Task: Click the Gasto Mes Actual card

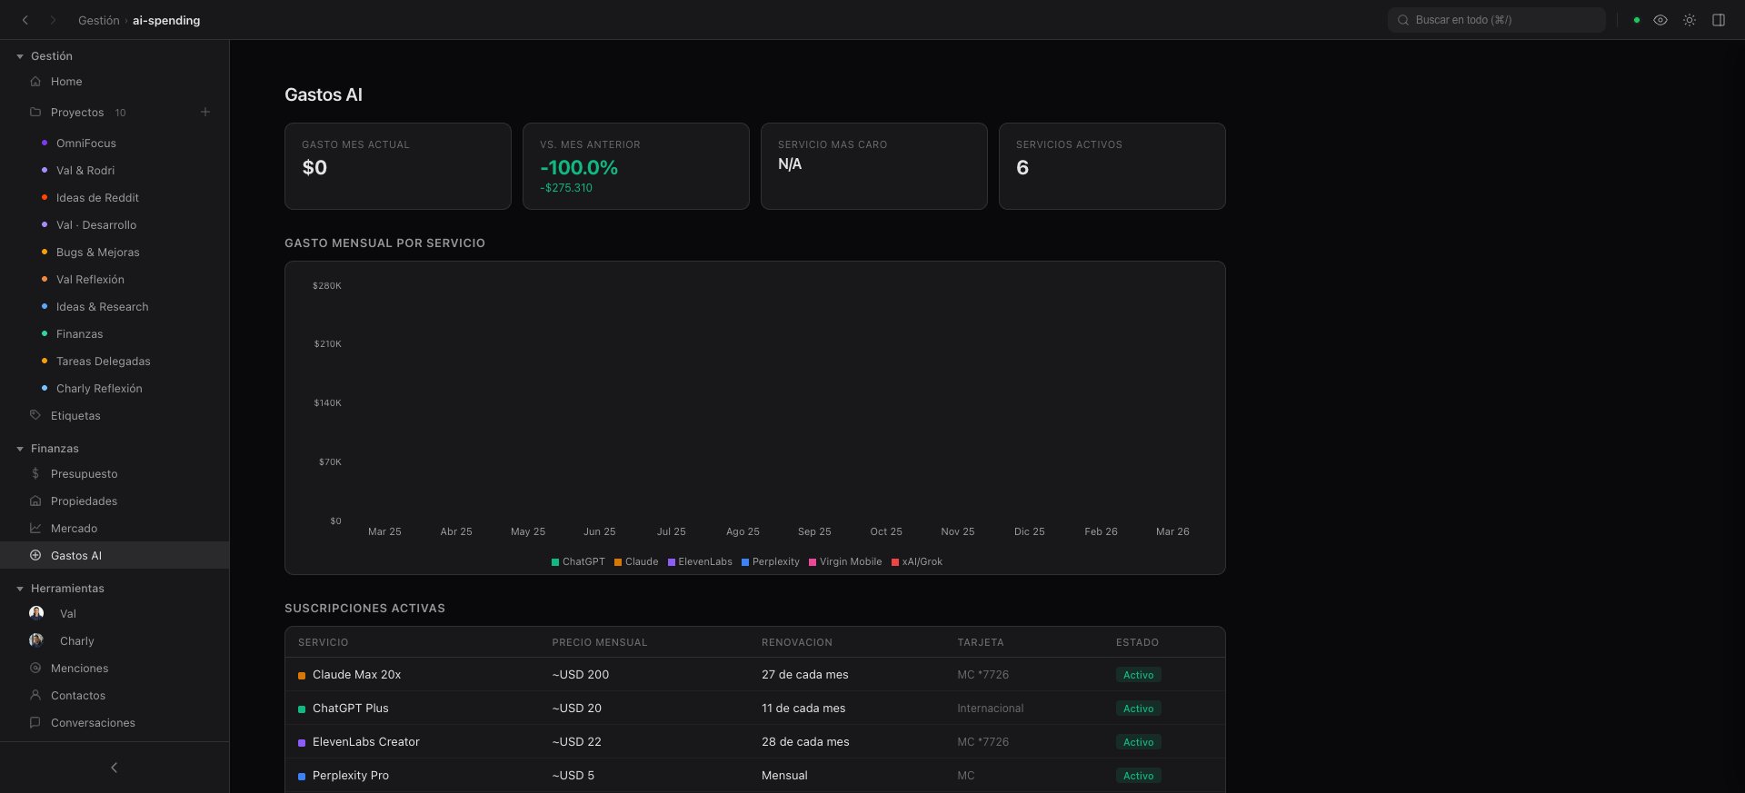Action: pyautogui.click(x=398, y=166)
